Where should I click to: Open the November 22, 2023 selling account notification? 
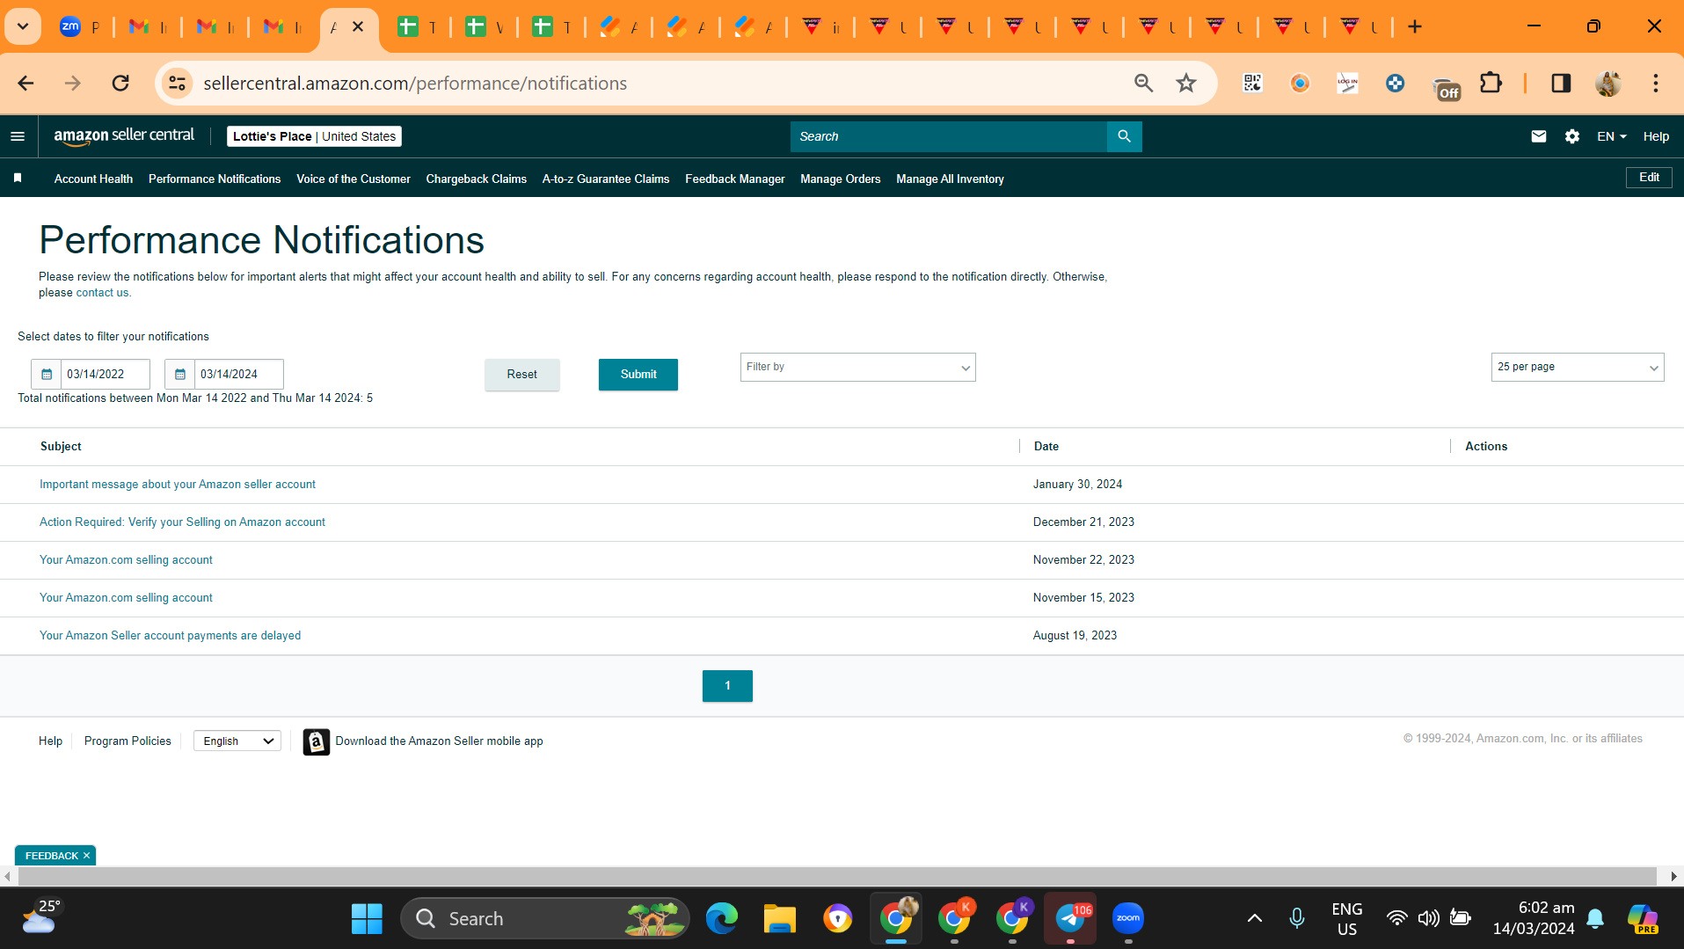[126, 560]
